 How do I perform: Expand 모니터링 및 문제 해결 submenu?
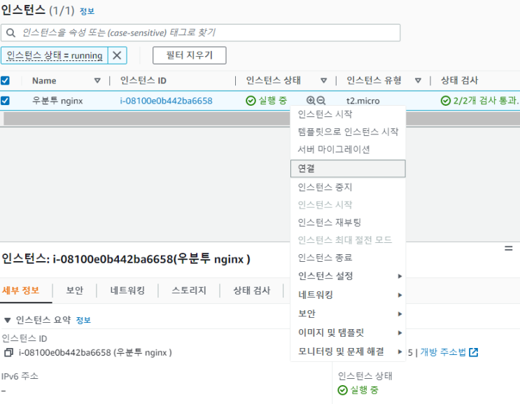(x=348, y=351)
